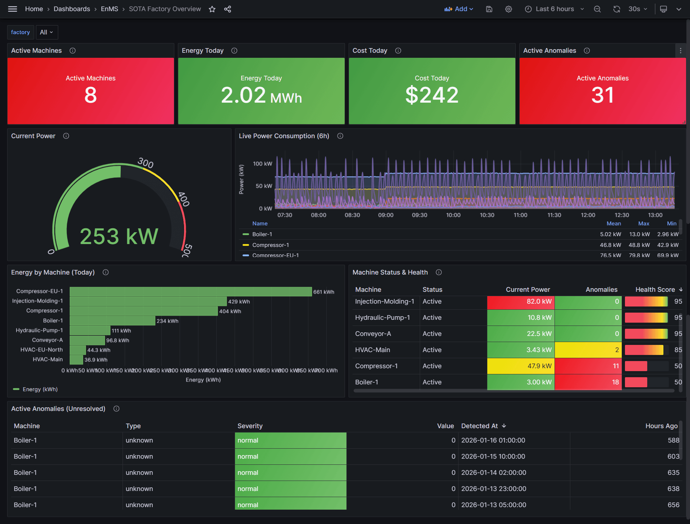The image size is (690, 524).
Task: Share the dashboard using the share icon
Action: (x=227, y=9)
